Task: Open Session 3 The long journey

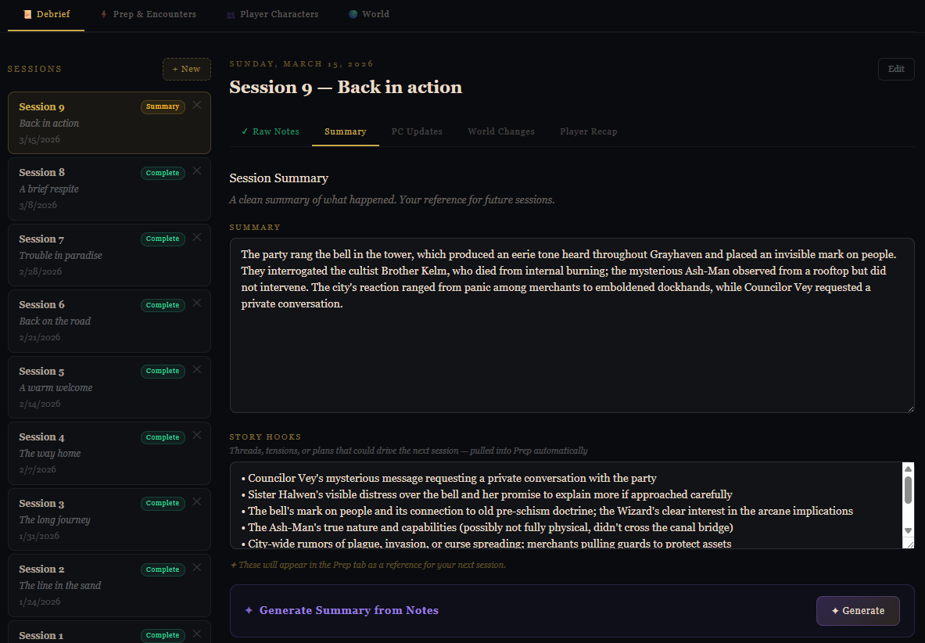Action: pyautogui.click(x=78, y=519)
